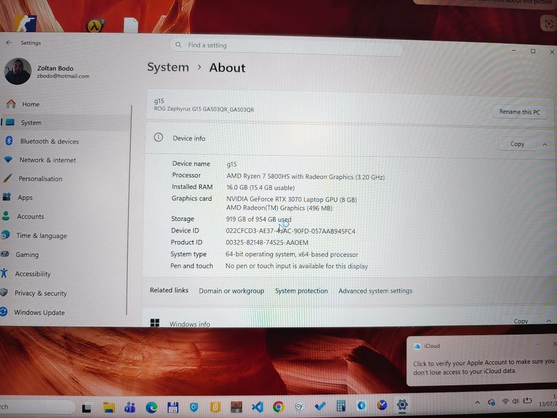Image resolution: width=557 pixels, height=418 pixels.
Task: Open the floppy disk app in the taskbar
Action: pos(173,407)
